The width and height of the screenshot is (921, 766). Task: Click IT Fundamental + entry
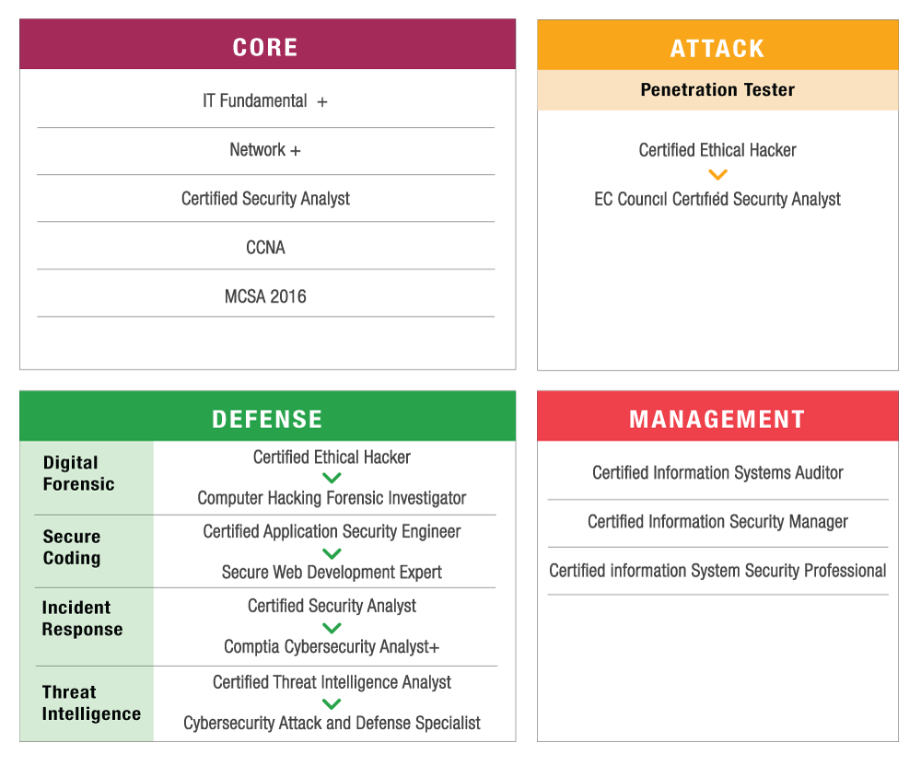click(265, 101)
